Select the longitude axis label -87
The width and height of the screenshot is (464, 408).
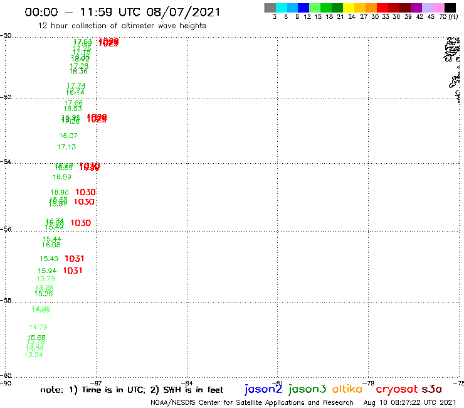[96, 384]
